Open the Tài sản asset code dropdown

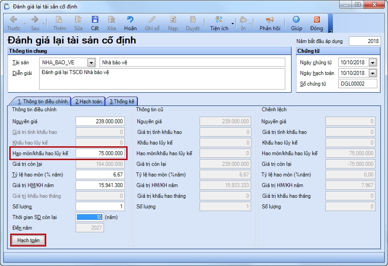tap(91, 63)
